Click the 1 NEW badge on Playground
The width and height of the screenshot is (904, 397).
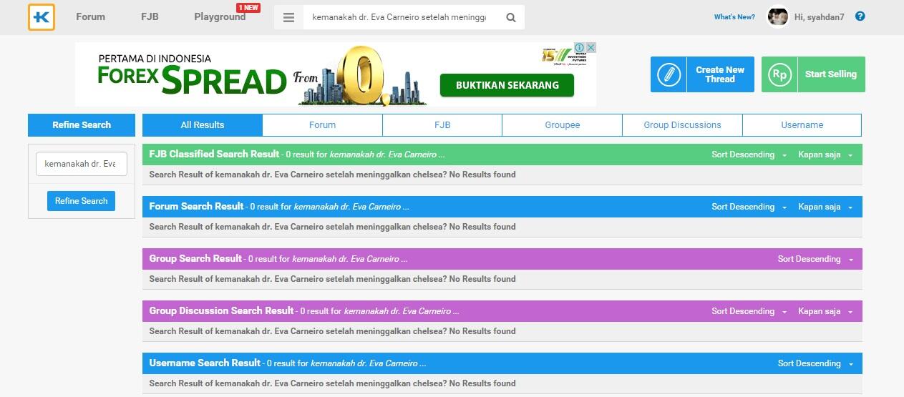tap(248, 7)
